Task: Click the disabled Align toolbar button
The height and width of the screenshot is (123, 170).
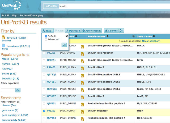Action: [x=59, y=31]
